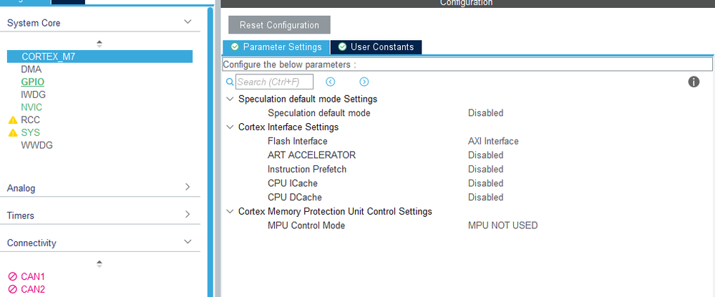This screenshot has width=715, height=297.
Task: Go to previous search result arrow
Action: tap(331, 82)
